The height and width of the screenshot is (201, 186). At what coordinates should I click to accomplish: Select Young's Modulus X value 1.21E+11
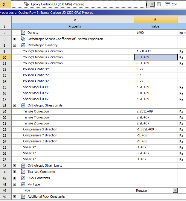pos(156,51)
